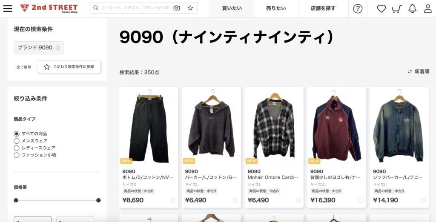The width and height of the screenshot is (436, 222).
Task: Click the star icon in search bar
Action: click(190, 8)
